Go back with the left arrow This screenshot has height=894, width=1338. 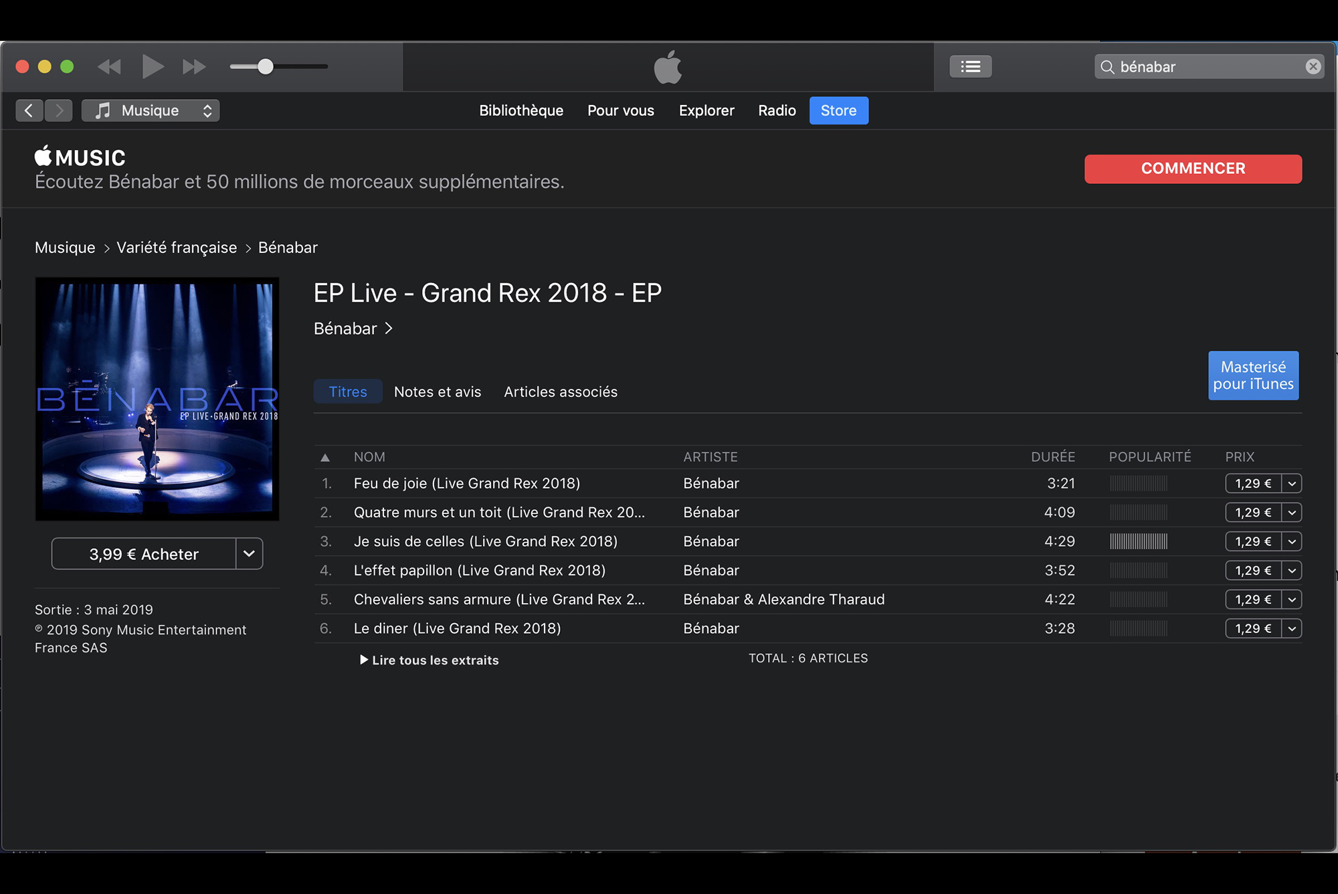29,110
